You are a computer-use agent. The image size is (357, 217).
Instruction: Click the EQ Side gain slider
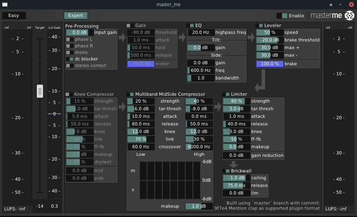(201, 63)
